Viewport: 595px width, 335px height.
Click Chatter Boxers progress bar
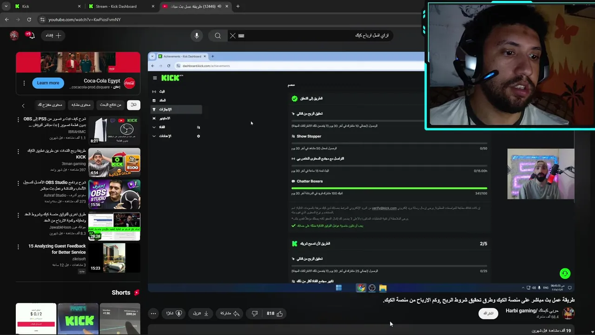[x=389, y=188]
